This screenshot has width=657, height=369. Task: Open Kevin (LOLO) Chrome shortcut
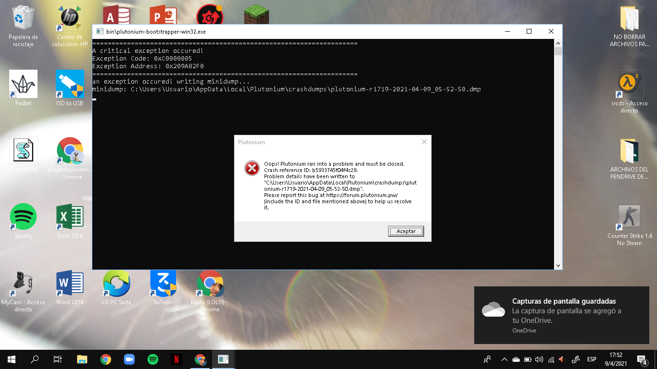pyautogui.click(x=210, y=291)
